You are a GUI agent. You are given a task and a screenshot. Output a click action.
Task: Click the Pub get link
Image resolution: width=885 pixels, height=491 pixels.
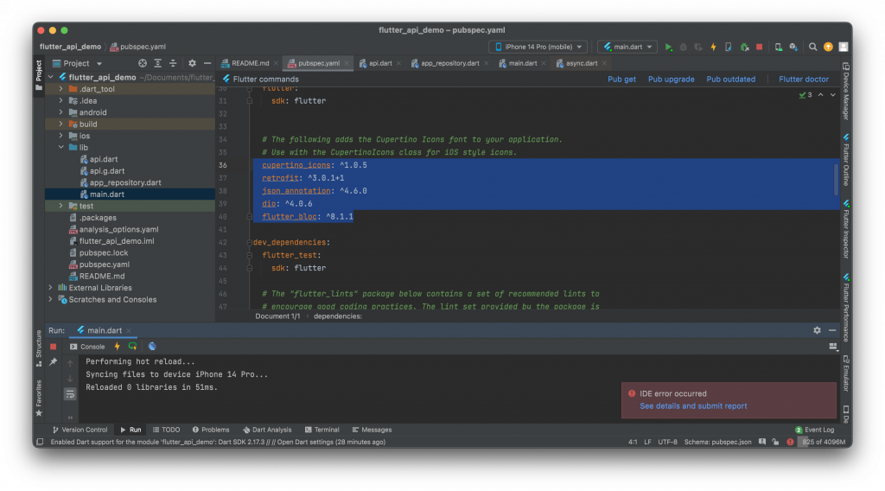(621, 80)
